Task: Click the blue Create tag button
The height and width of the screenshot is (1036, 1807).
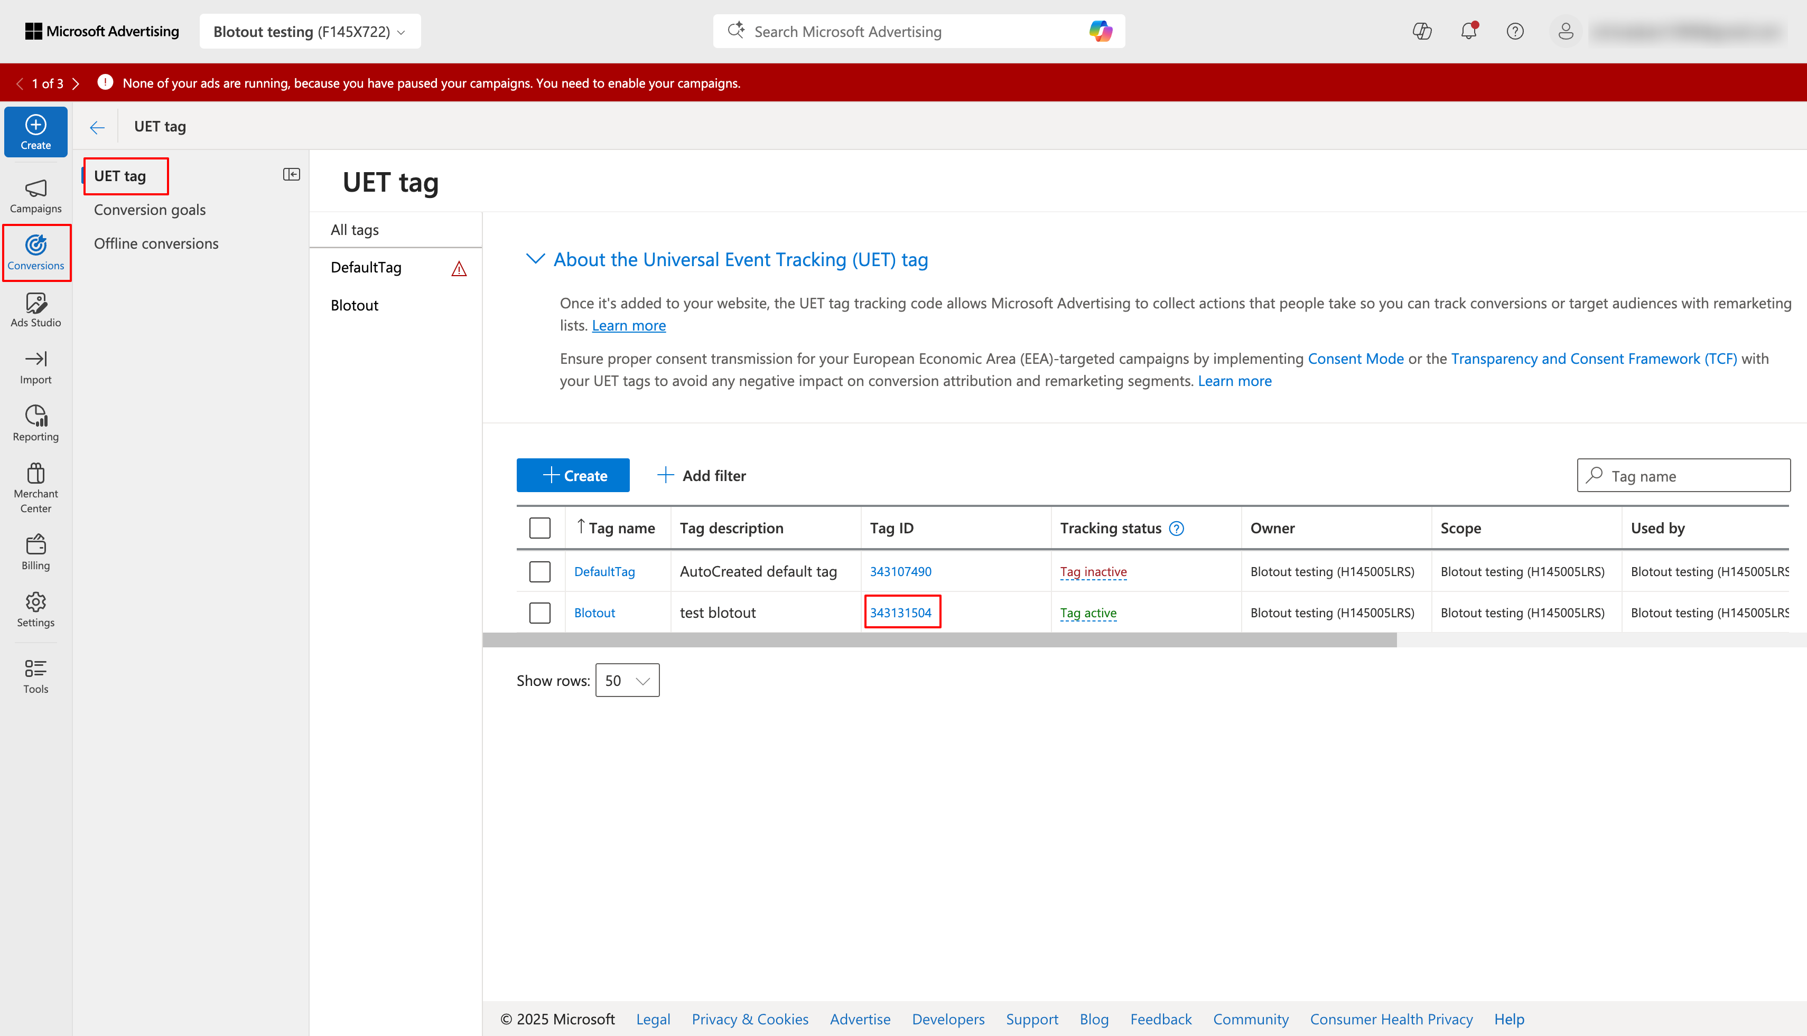Action: 573,475
